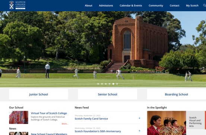
Task: Expand the Scotch Family Carol Service plus icon
Action: coord(139,118)
